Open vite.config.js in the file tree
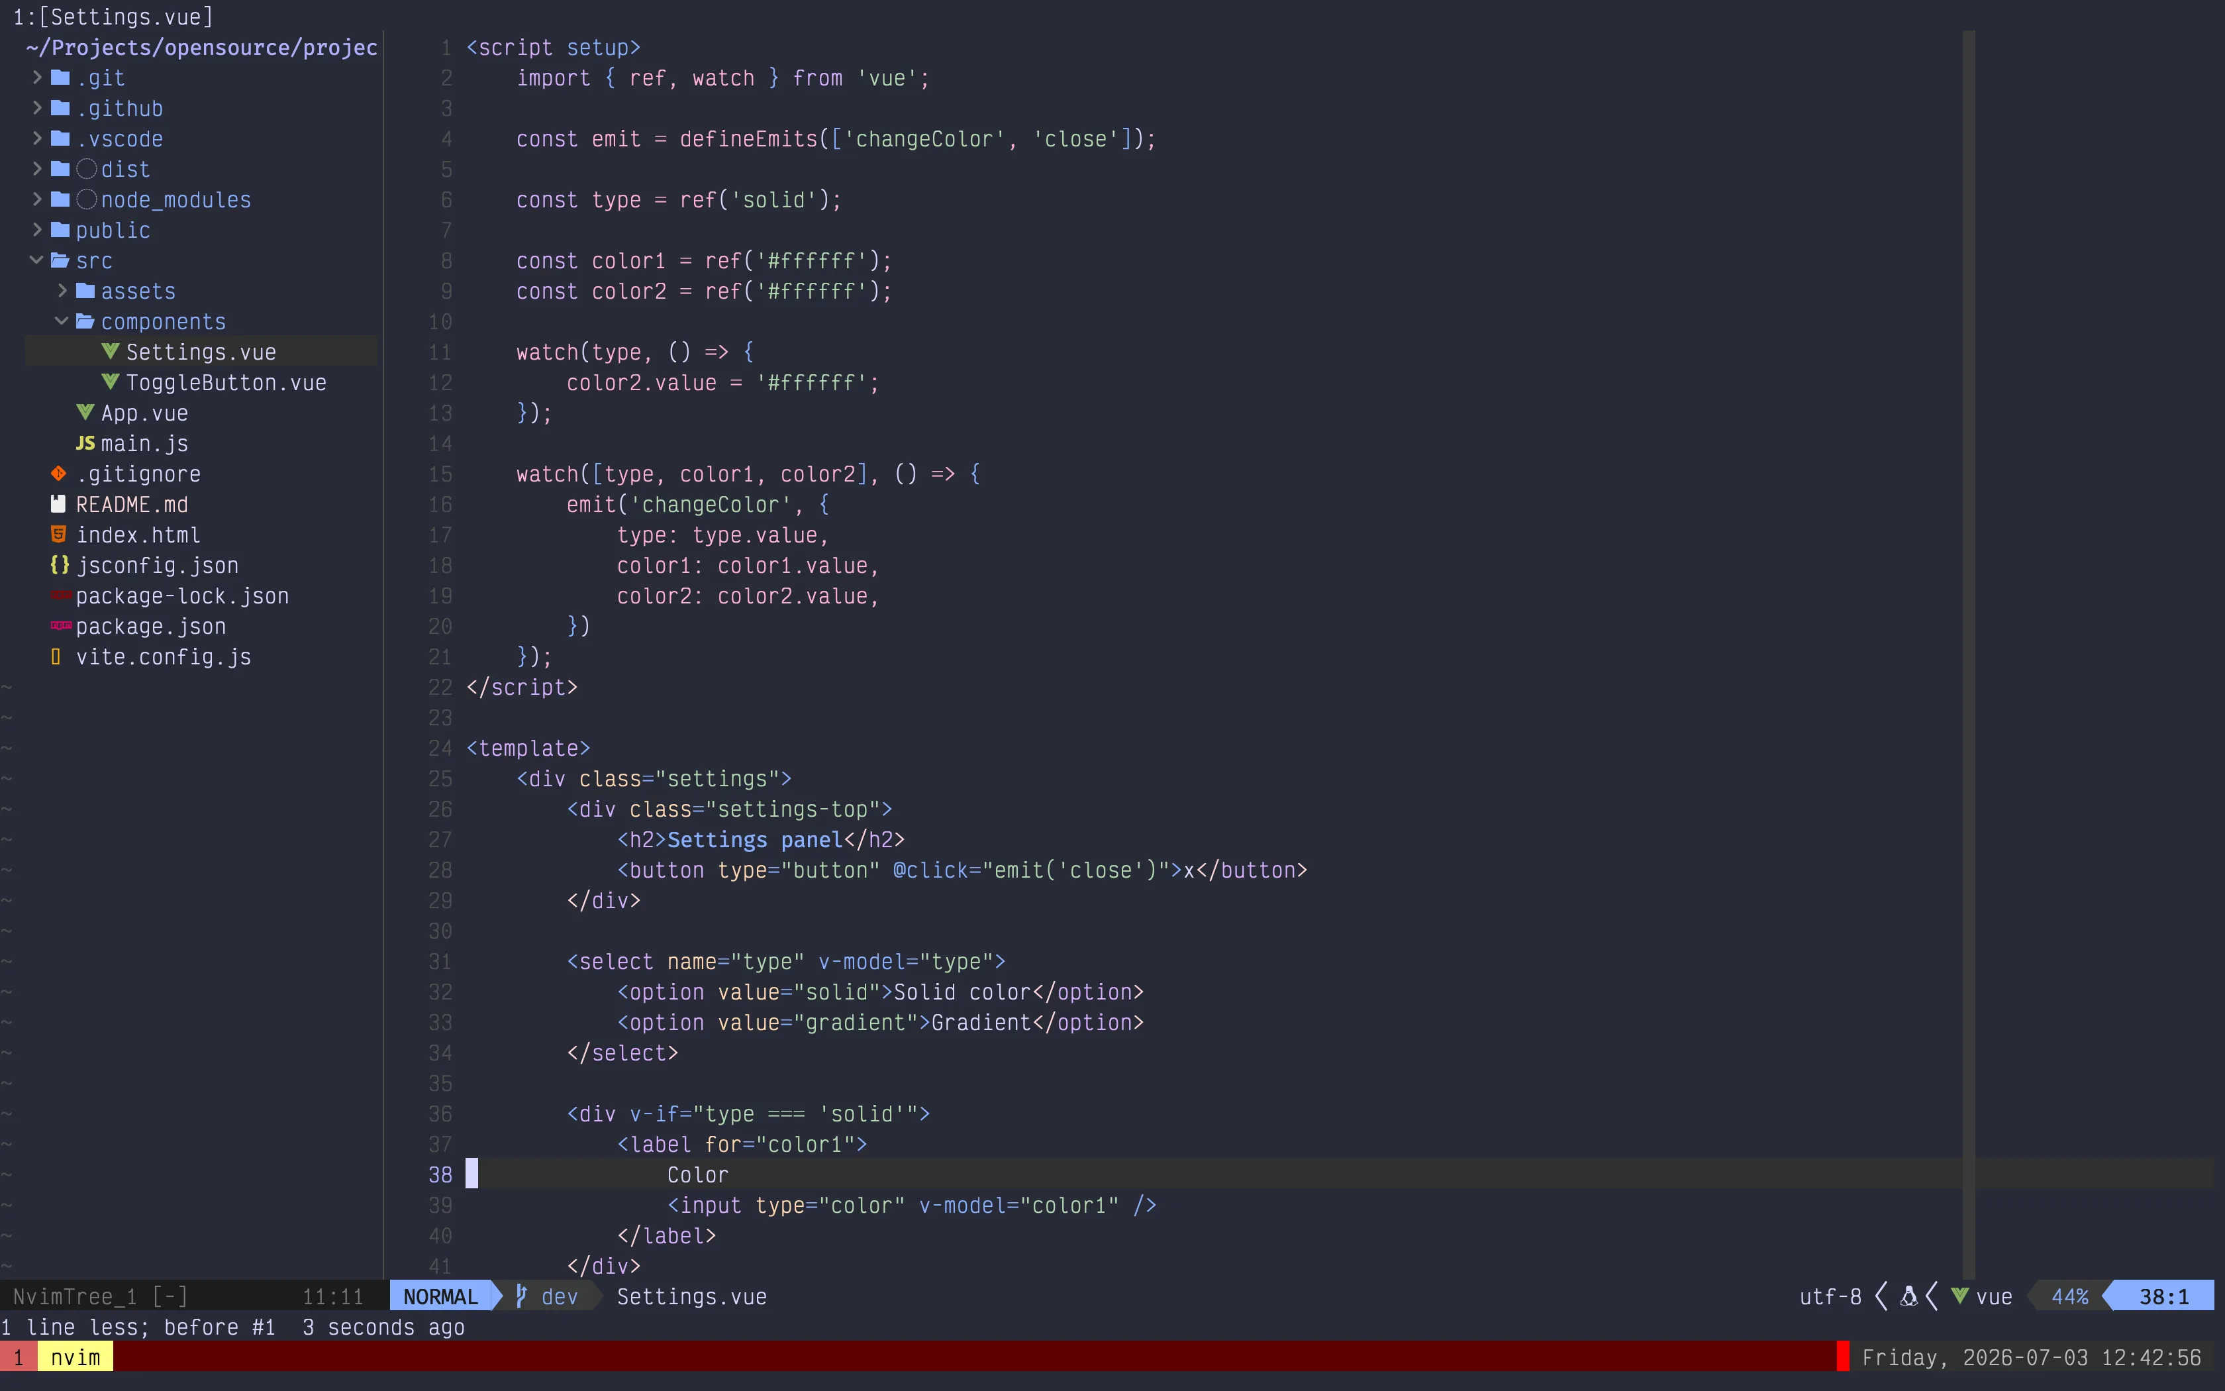Image resolution: width=2225 pixels, height=1391 pixels. [x=164, y=657]
